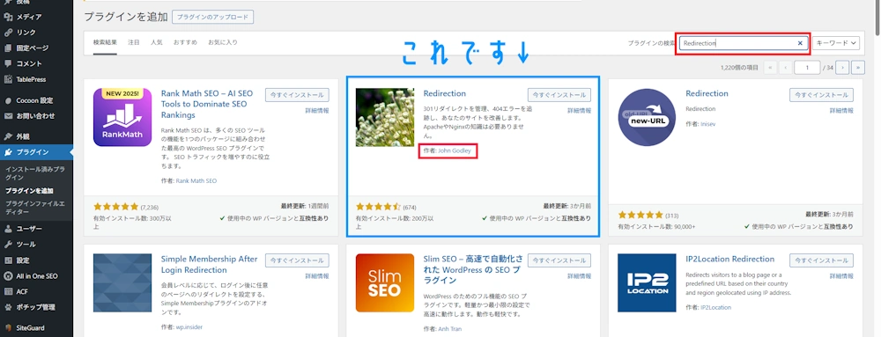
Task: Click the IP2 Location plugin thumbnail
Action: [x=647, y=283]
